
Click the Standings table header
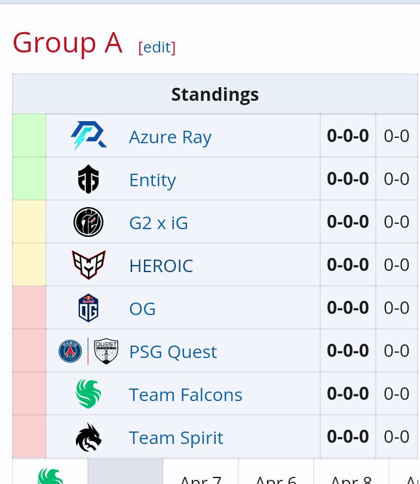coord(214,94)
